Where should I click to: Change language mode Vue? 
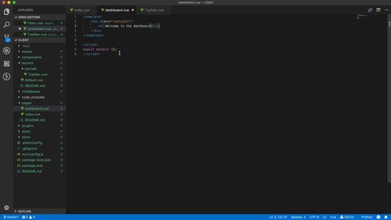(333, 217)
